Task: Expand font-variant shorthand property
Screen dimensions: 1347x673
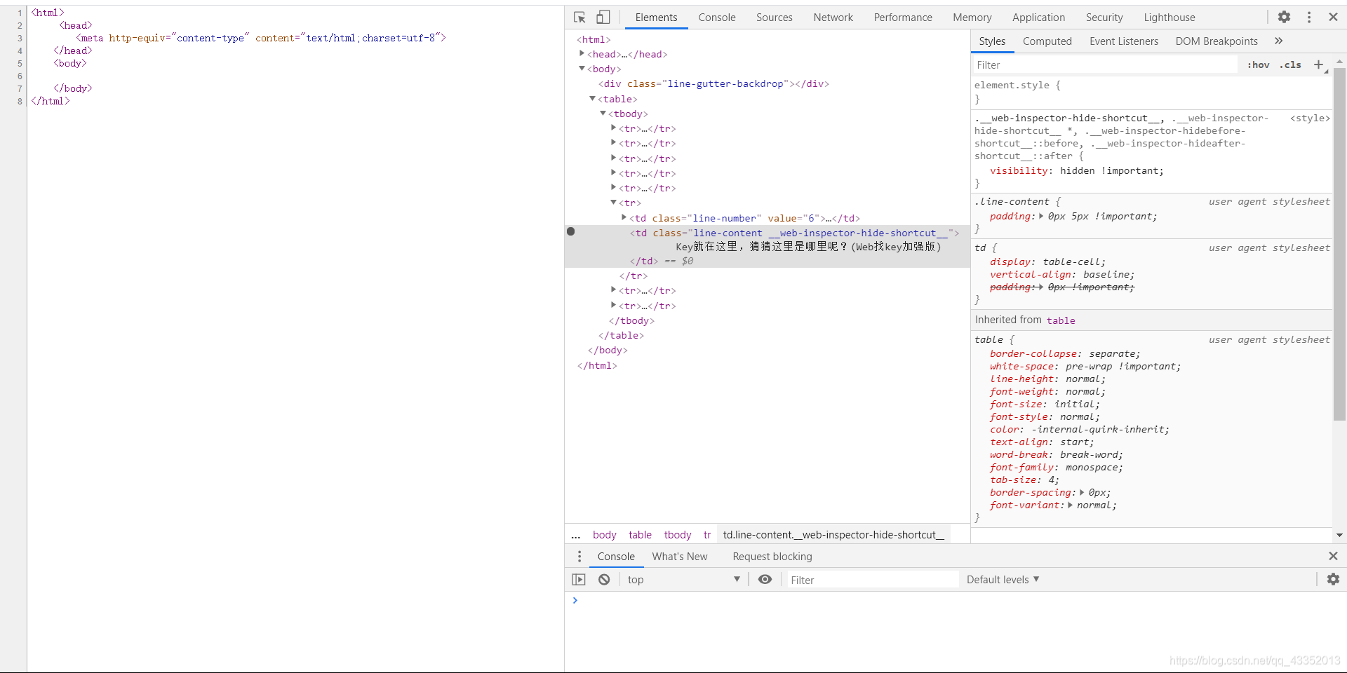Action: [1070, 505]
